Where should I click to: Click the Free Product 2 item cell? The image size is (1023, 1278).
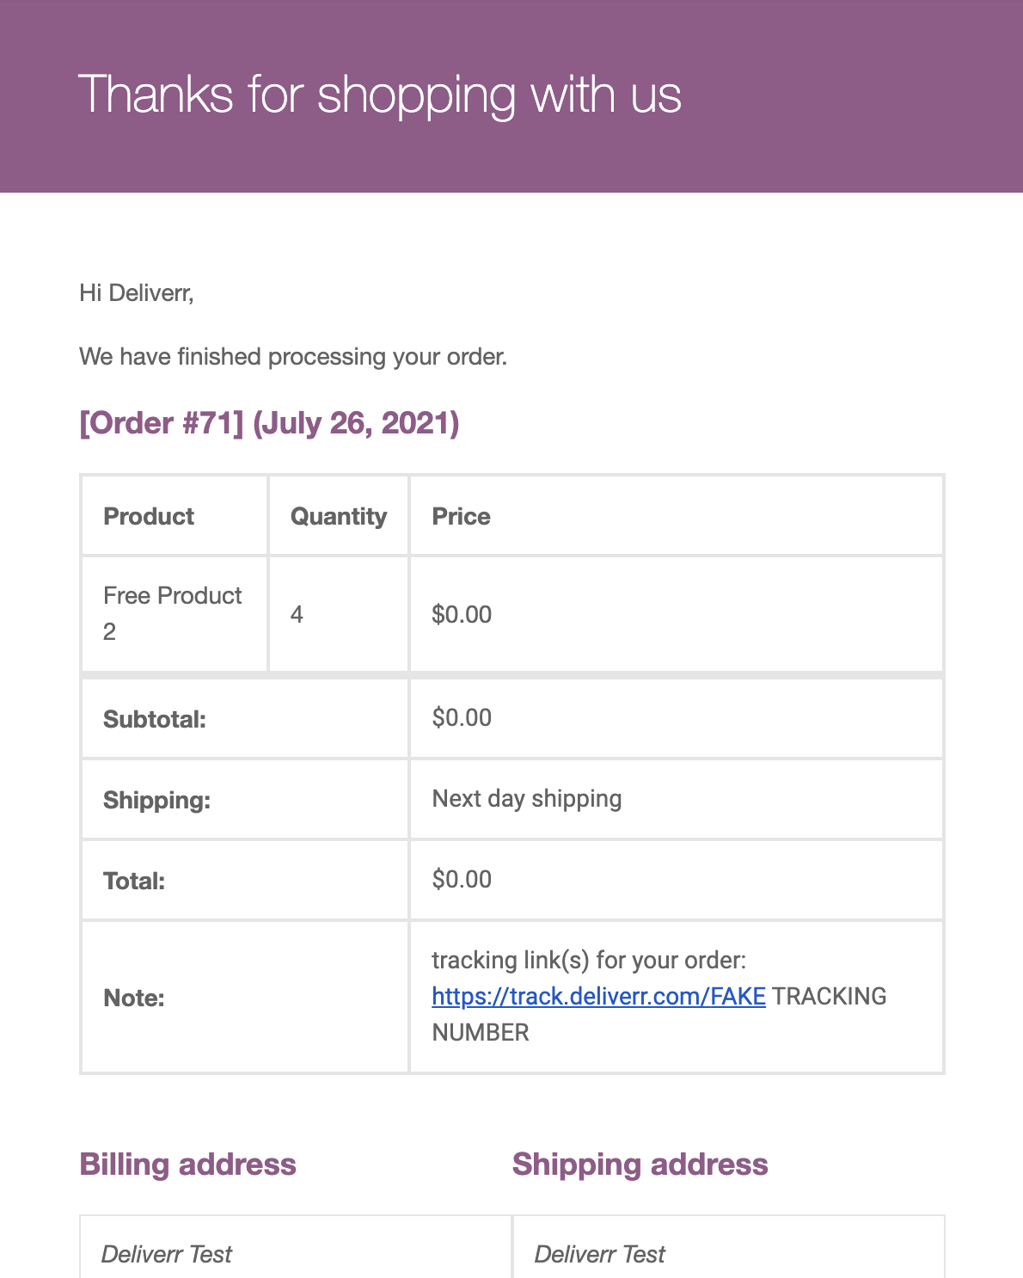coord(175,614)
